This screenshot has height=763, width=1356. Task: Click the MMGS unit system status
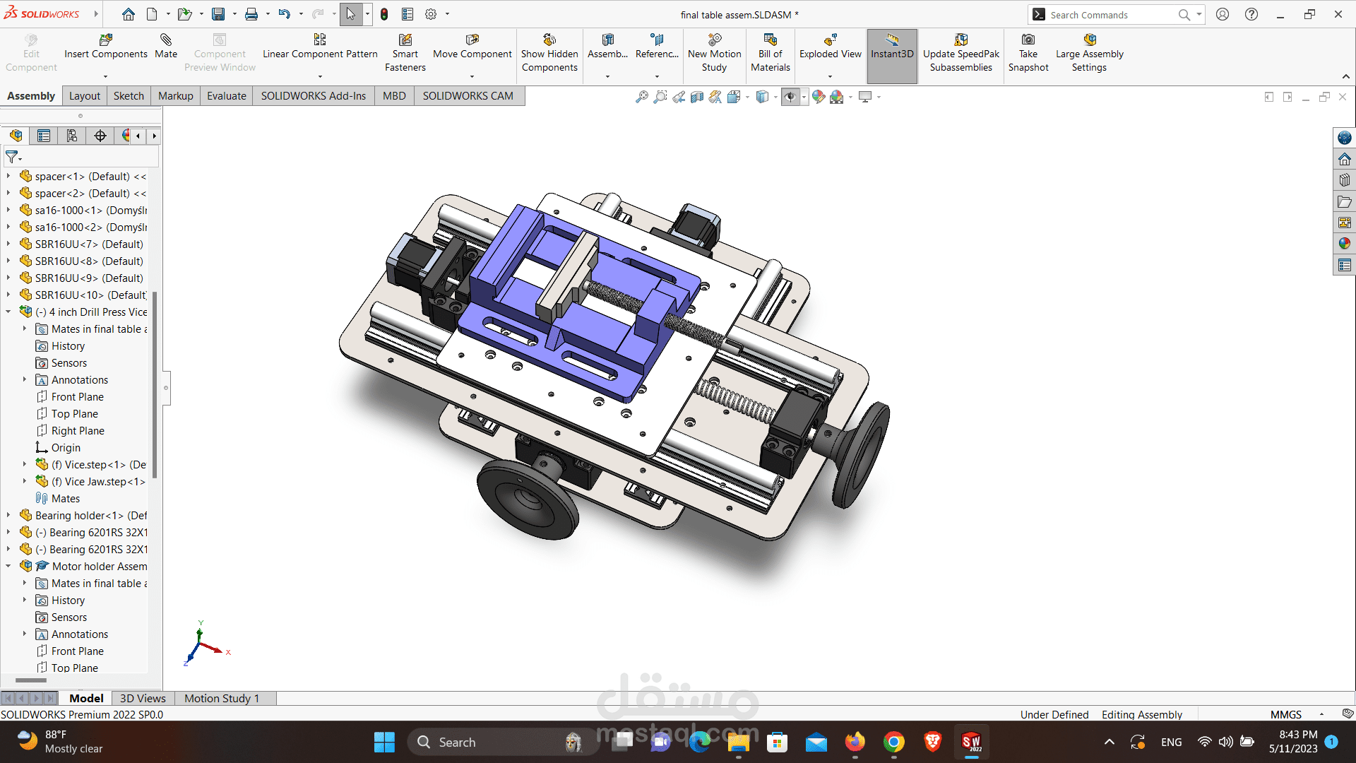point(1285,714)
